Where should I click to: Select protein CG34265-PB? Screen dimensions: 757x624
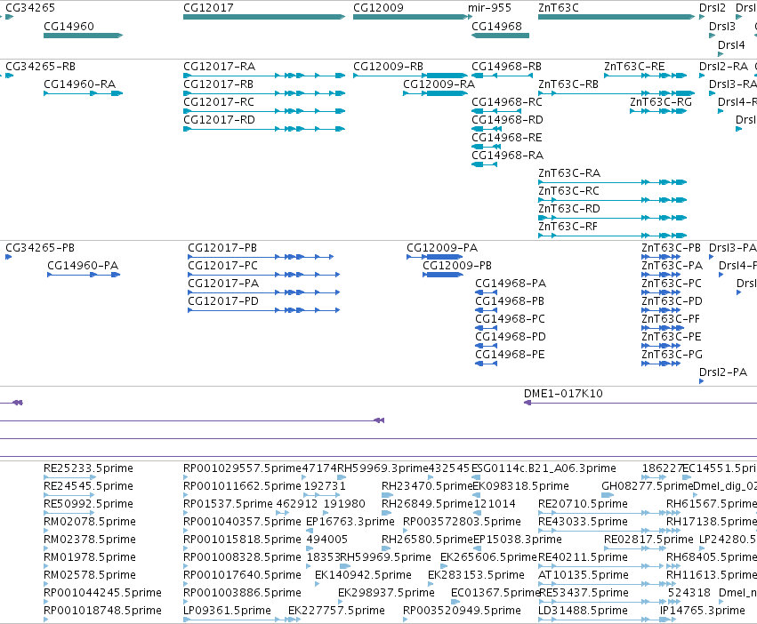click(8, 257)
